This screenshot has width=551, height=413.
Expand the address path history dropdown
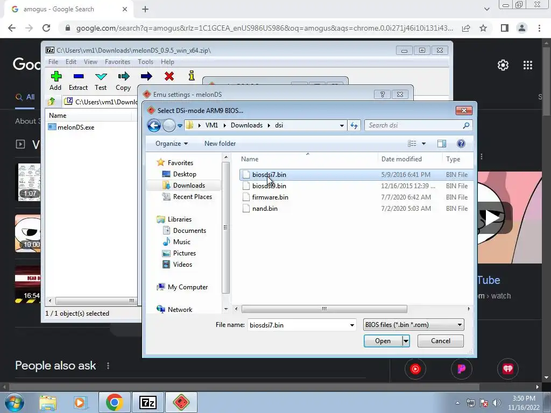coord(342,125)
